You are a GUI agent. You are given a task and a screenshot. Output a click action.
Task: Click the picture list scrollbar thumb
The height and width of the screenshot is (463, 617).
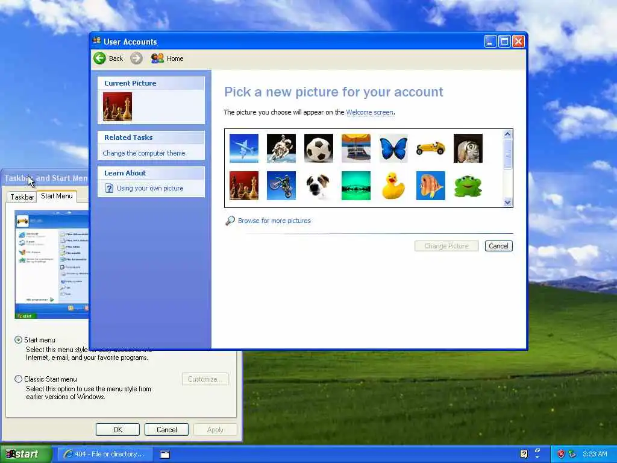point(507,154)
